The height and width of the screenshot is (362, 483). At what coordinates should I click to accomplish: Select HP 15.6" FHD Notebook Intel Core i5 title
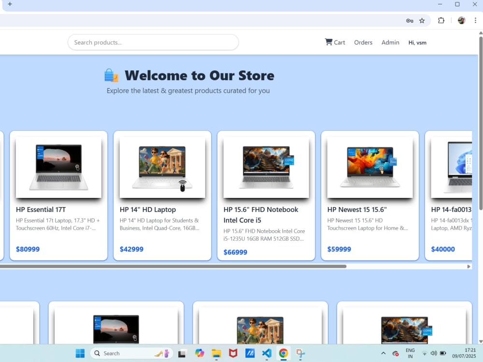pos(261,215)
